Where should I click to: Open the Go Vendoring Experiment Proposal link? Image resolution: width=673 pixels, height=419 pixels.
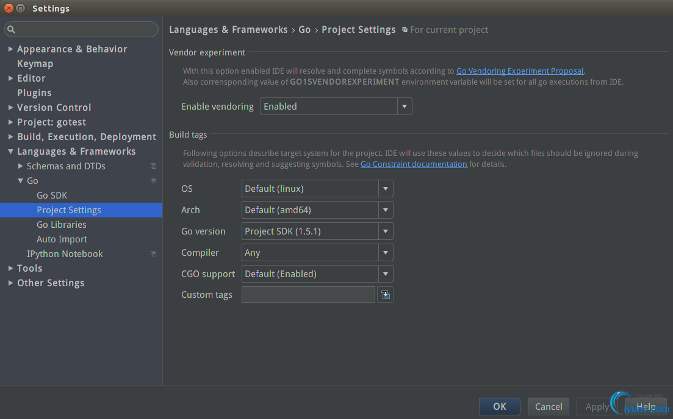520,71
